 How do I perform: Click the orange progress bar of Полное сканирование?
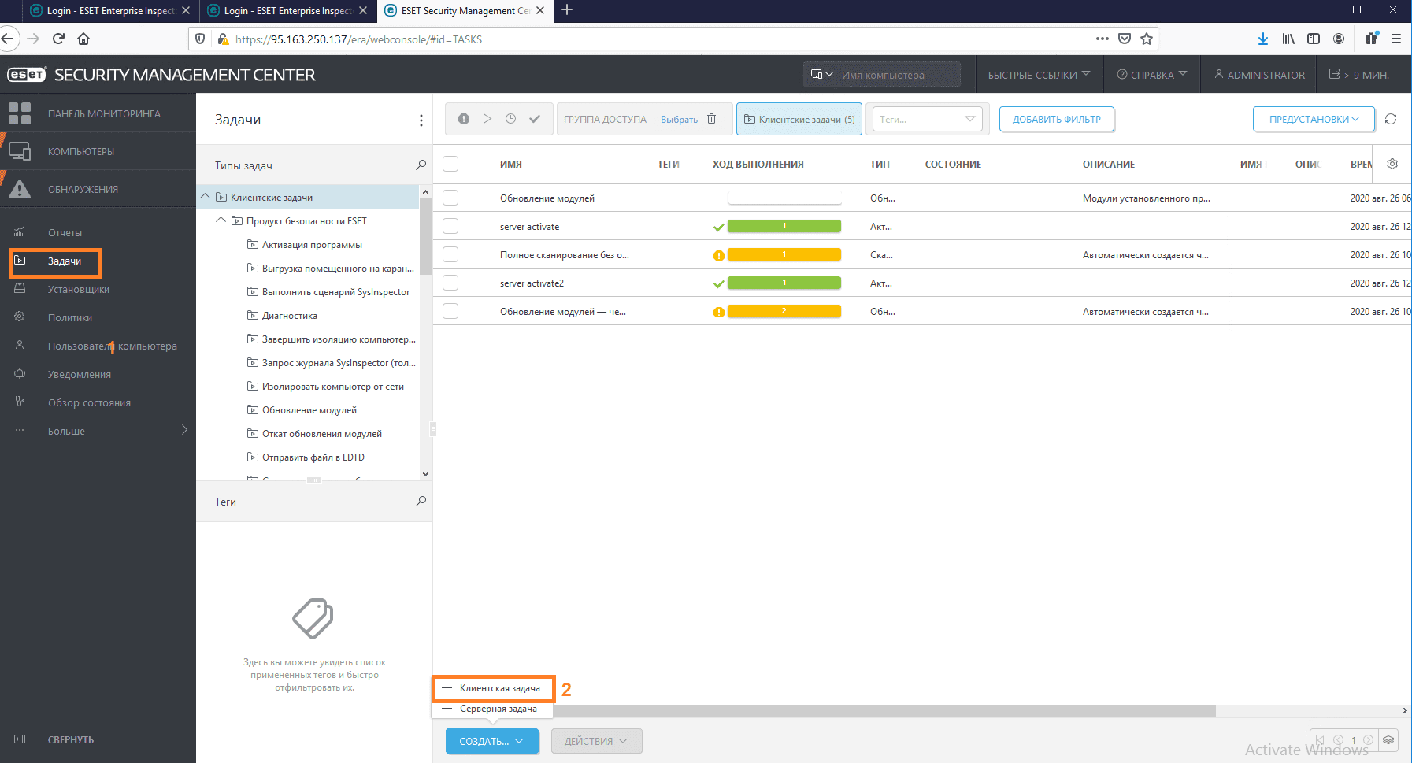point(784,254)
